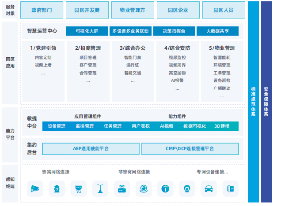281x206 pixels.
Task: Click the street lamp icon
Action: click(100, 189)
